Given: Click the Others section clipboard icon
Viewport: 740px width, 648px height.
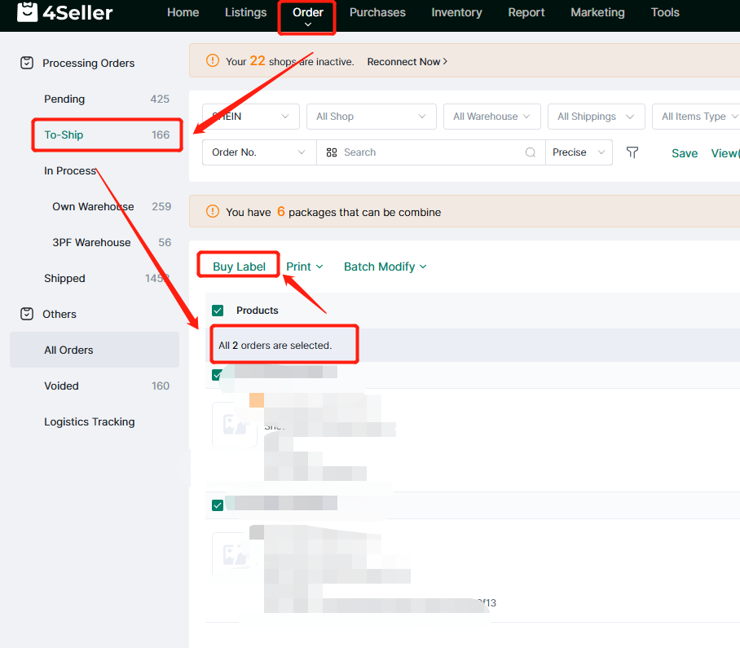Looking at the screenshot, I should click(27, 314).
